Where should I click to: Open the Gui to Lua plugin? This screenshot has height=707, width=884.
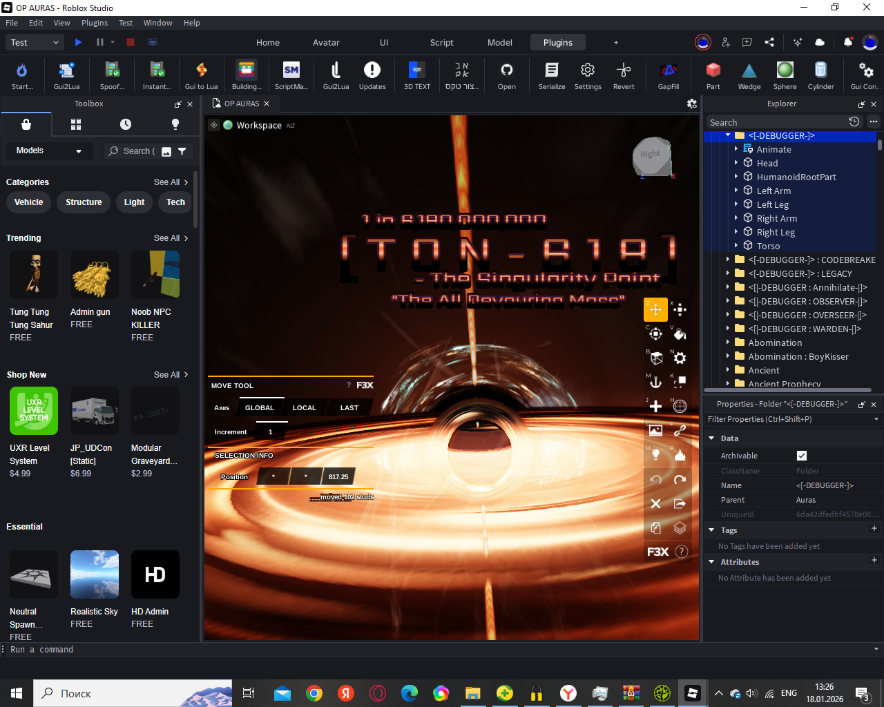(x=201, y=75)
